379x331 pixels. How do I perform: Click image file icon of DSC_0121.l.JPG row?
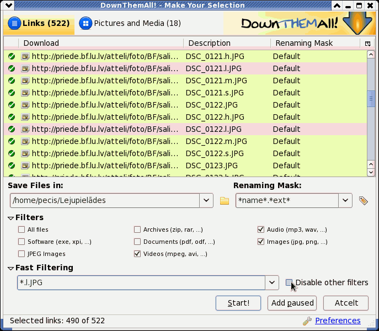(25, 68)
